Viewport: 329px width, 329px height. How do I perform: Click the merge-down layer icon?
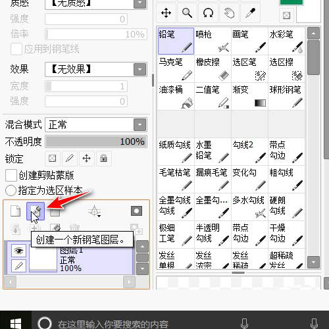tap(16, 229)
